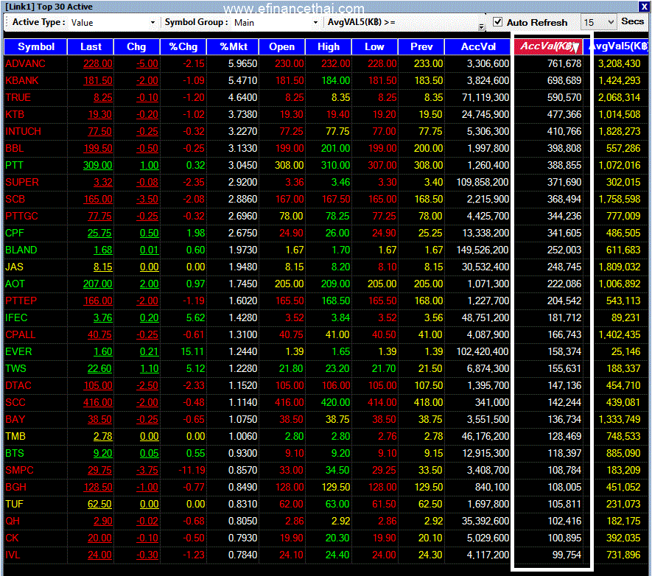Screen dimensions: 652x576
Task: Select the KBANK symbol
Action: [22, 80]
